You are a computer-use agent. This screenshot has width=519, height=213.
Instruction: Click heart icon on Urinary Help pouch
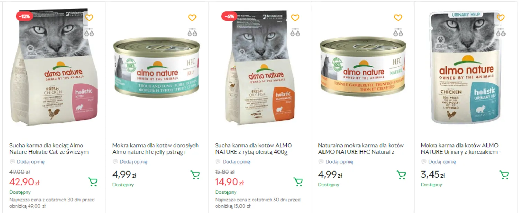coord(500,18)
